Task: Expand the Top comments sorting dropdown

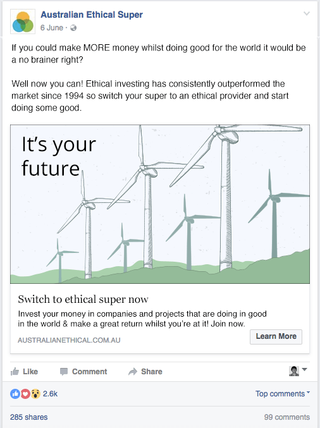Action: [283, 394]
